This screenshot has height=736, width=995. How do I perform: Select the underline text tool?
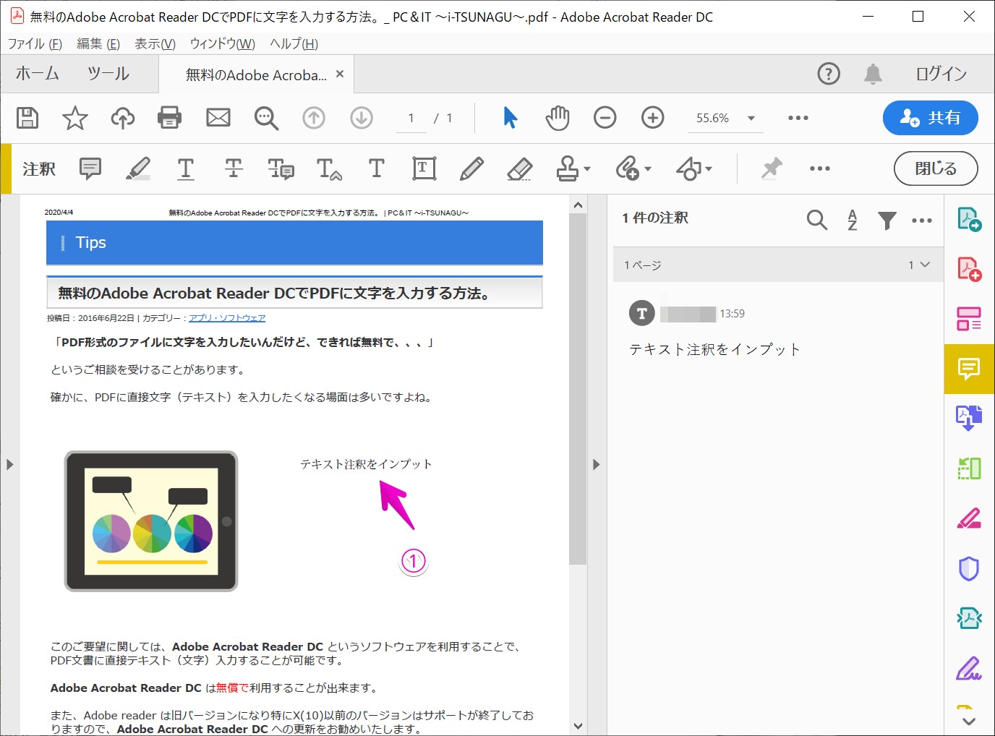[186, 168]
